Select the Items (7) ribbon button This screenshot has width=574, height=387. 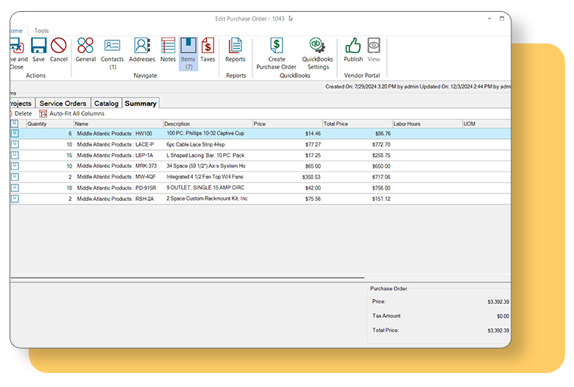click(x=188, y=54)
